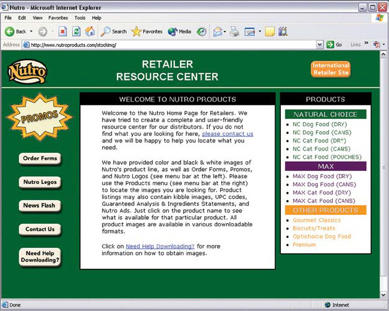Click the vertical scrollbar up arrow
Viewport: 389px width, 311px height.
pyautogui.click(x=383, y=54)
